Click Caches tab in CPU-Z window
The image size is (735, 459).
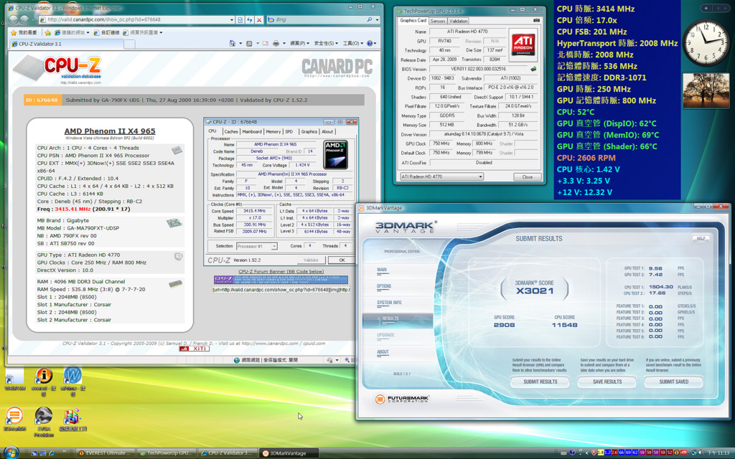pos(230,132)
